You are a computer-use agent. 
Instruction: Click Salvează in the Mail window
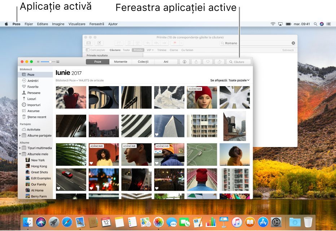[x=288, y=50]
